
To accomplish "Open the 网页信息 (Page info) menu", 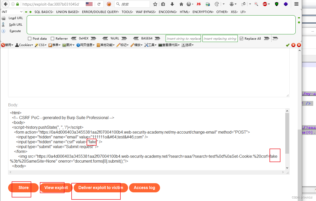I will (86, 45).
